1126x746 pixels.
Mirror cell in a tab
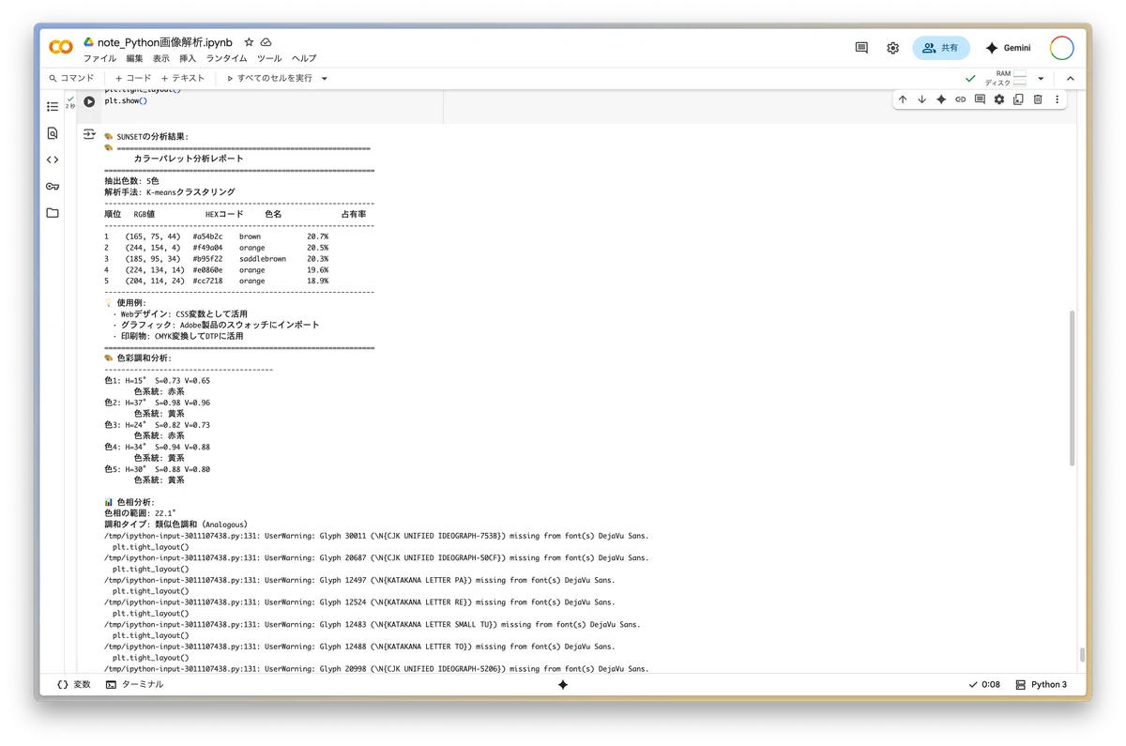[x=1018, y=99]
